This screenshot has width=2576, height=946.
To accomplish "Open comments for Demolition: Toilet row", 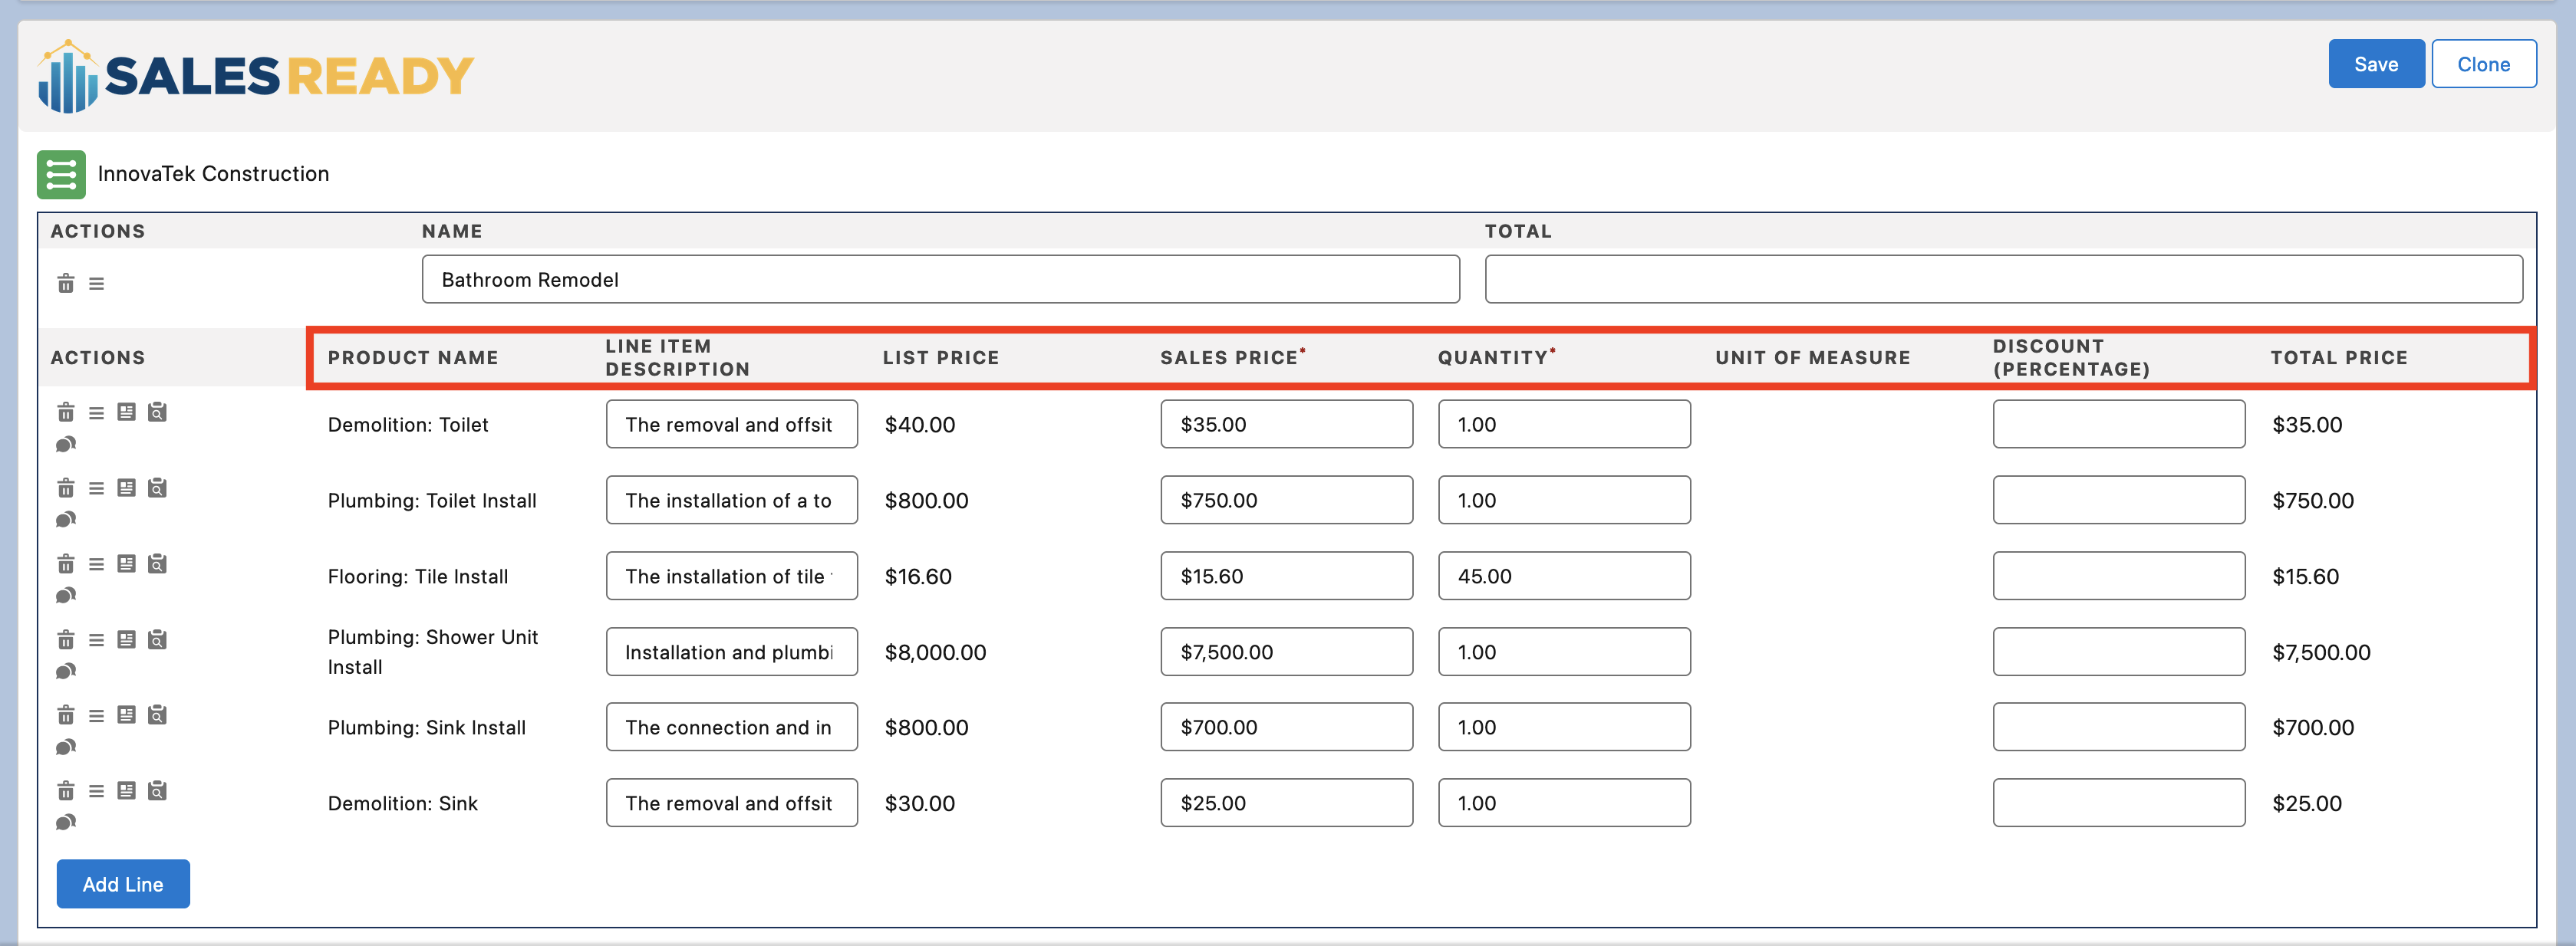I will click(66, 444).
